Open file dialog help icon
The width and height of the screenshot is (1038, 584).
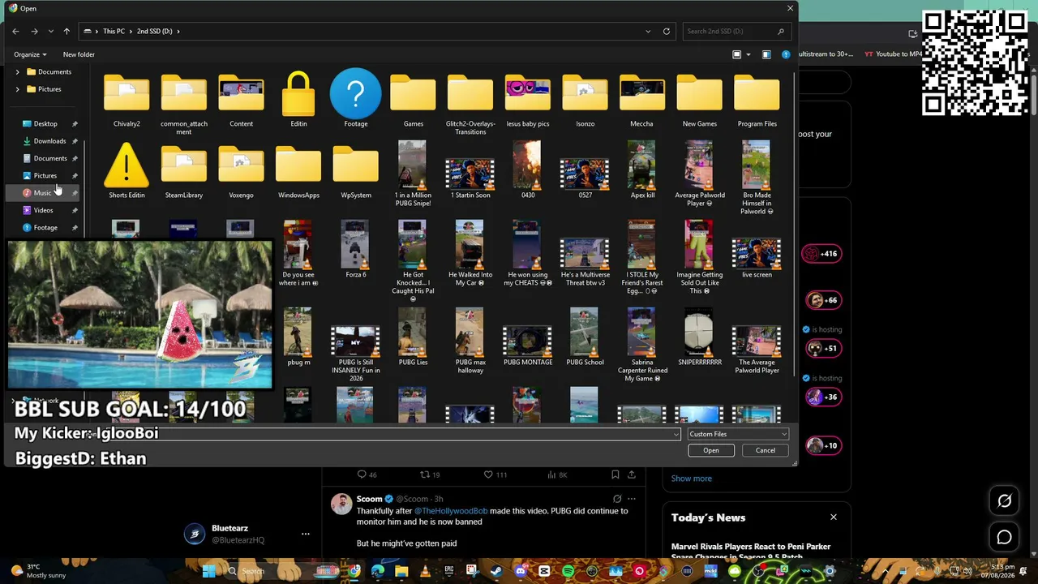coord(786,54)
